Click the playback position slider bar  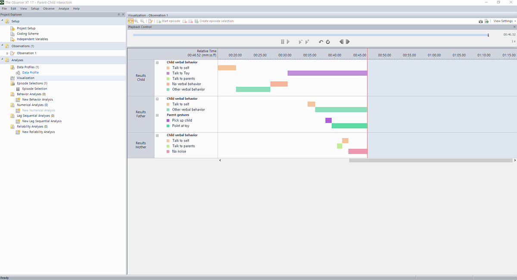310,35
